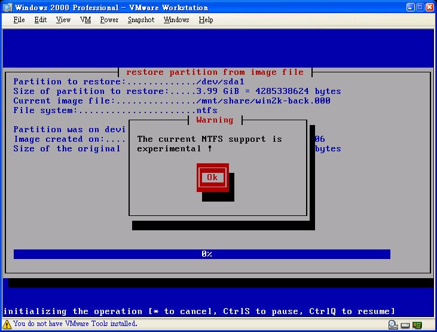437x332 pixels.
Task: Click the 'Warning' dialog title
Action: pos(215,120)
